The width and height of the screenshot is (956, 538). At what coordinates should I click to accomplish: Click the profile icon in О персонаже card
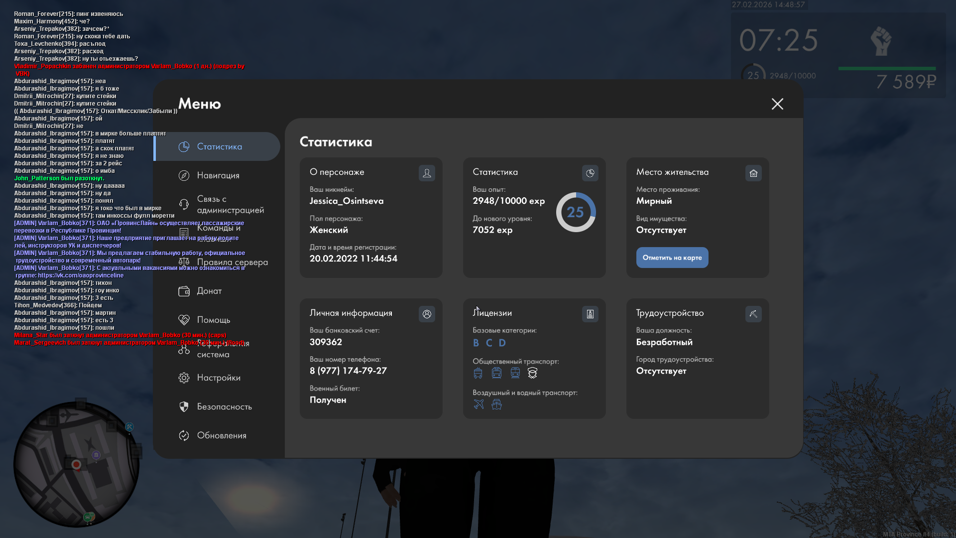[427, 173]
